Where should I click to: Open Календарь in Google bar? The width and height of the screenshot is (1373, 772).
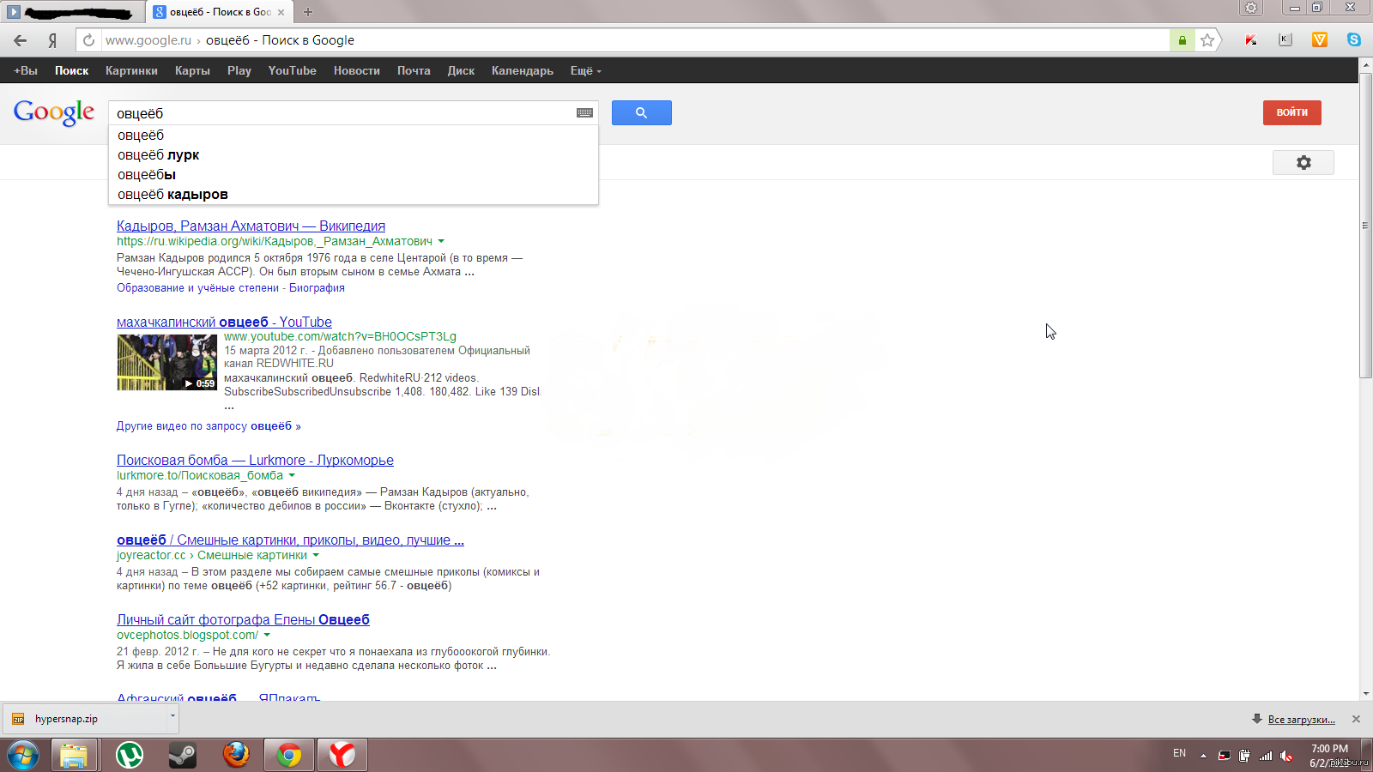pyautogui.click(x=522, y=71)
